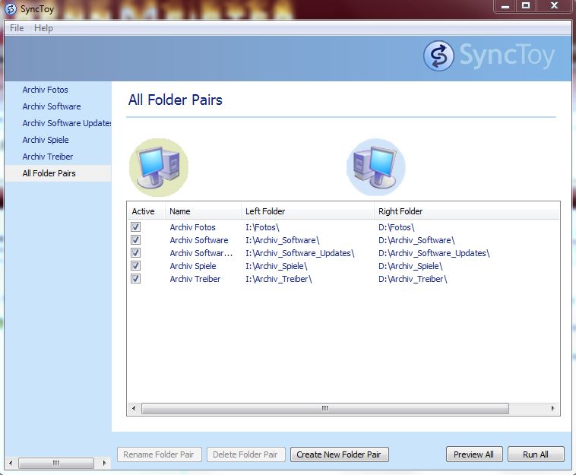The width and height of the screenshot is (576, 475).
Task: Sort by the Active column header
Action: [x=146, y=211]
